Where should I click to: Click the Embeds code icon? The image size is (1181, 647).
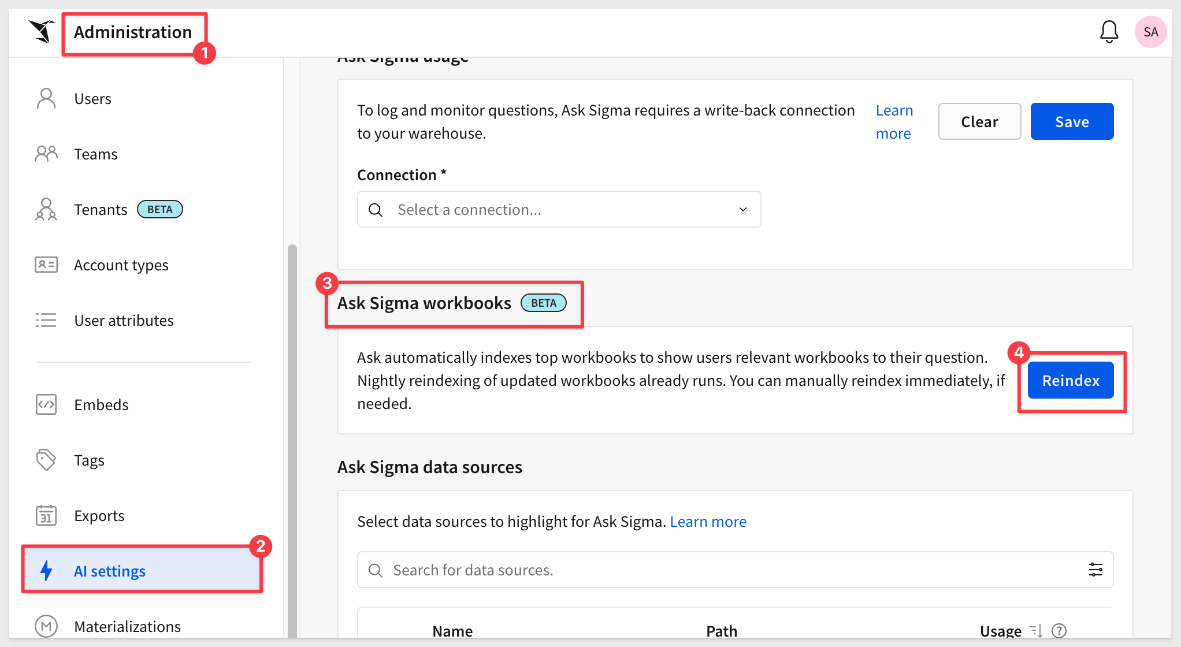click(x=46, y=404)
